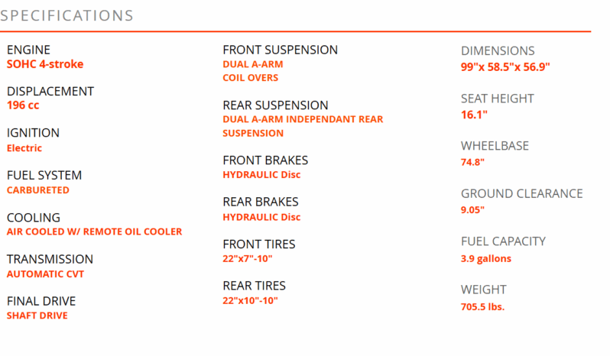Image resolution: width=610 pixels, height=356 pixels.
Task: Click the SPECIFICATIONS heading
Action: pyautogui.click(x=67, y=16)
